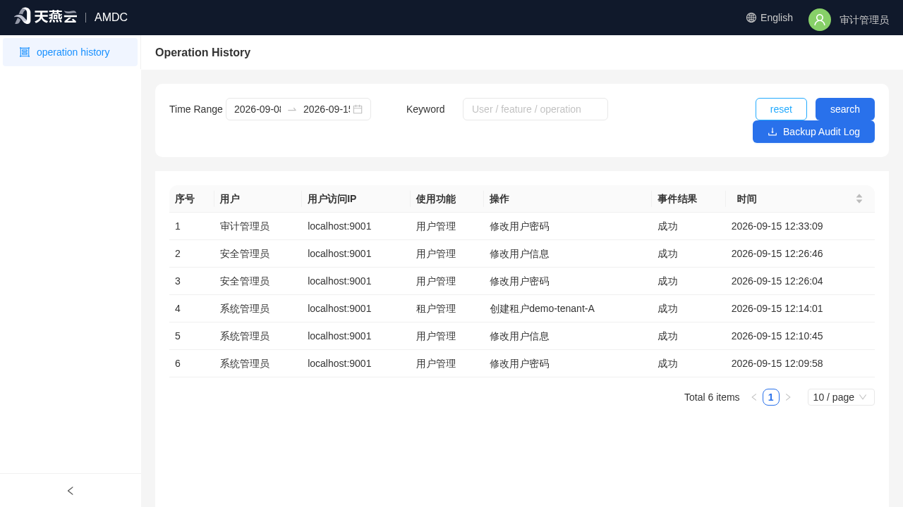
Task: Click timestamp 2026-09-15 12:10:45
Action: (777, 336)
